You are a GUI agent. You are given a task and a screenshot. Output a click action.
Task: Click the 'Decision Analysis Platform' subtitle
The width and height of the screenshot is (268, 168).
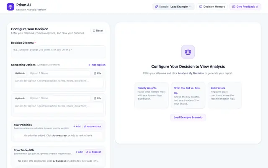click(x=31, y=10)
